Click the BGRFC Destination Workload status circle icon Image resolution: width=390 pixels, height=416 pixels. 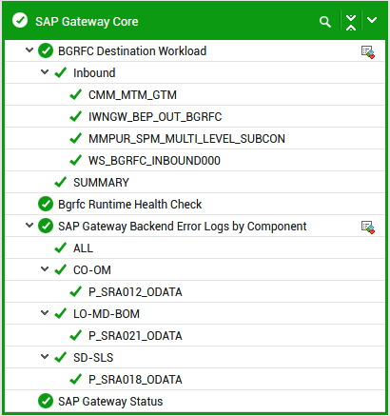[x=46, y=50]
